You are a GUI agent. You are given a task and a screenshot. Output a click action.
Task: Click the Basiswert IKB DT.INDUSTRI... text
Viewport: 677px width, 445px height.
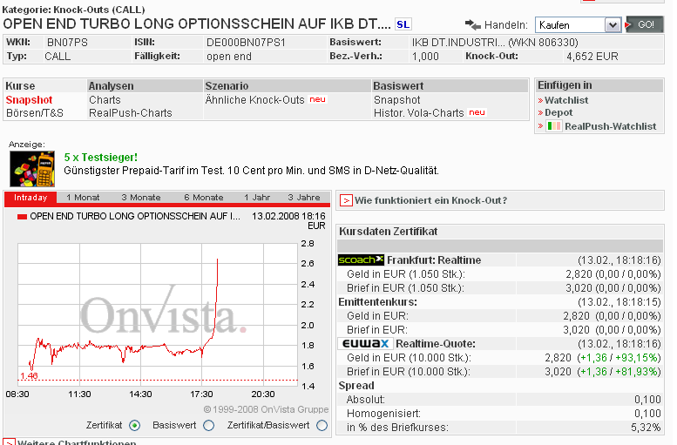[x=495, y=43]
